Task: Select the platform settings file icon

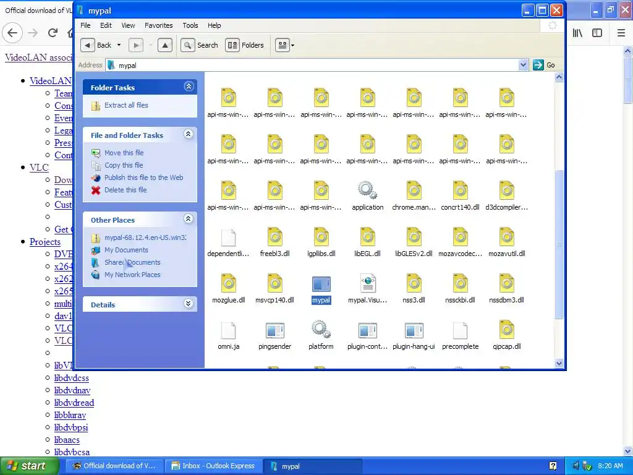Action: (x=321, y=330)
